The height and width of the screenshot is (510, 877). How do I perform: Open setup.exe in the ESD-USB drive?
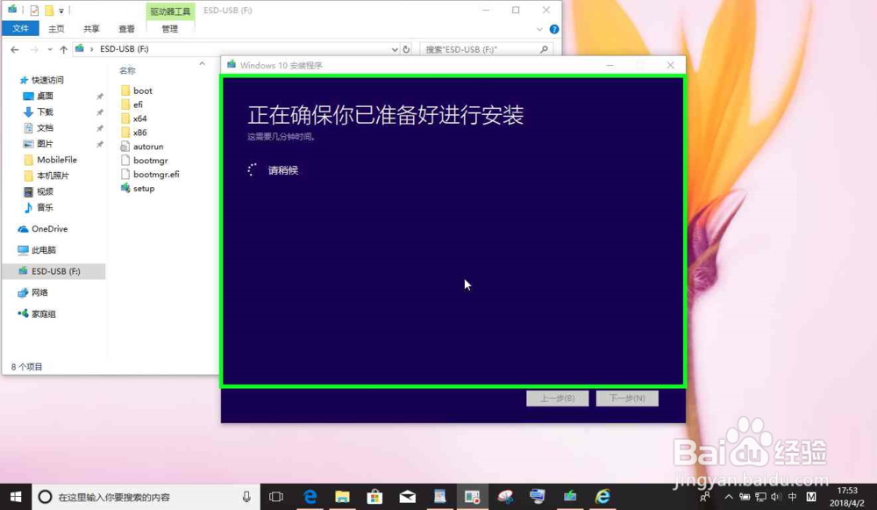tap(143, 188)
